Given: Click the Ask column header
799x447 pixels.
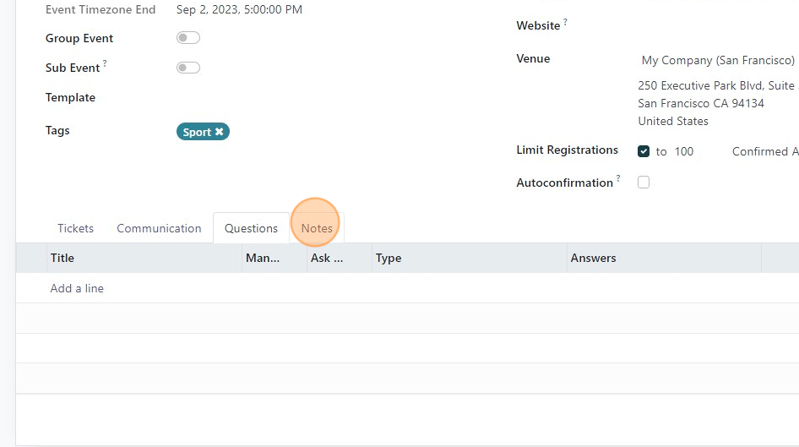Looking at the screenshot, I should (x=340, y=258).
